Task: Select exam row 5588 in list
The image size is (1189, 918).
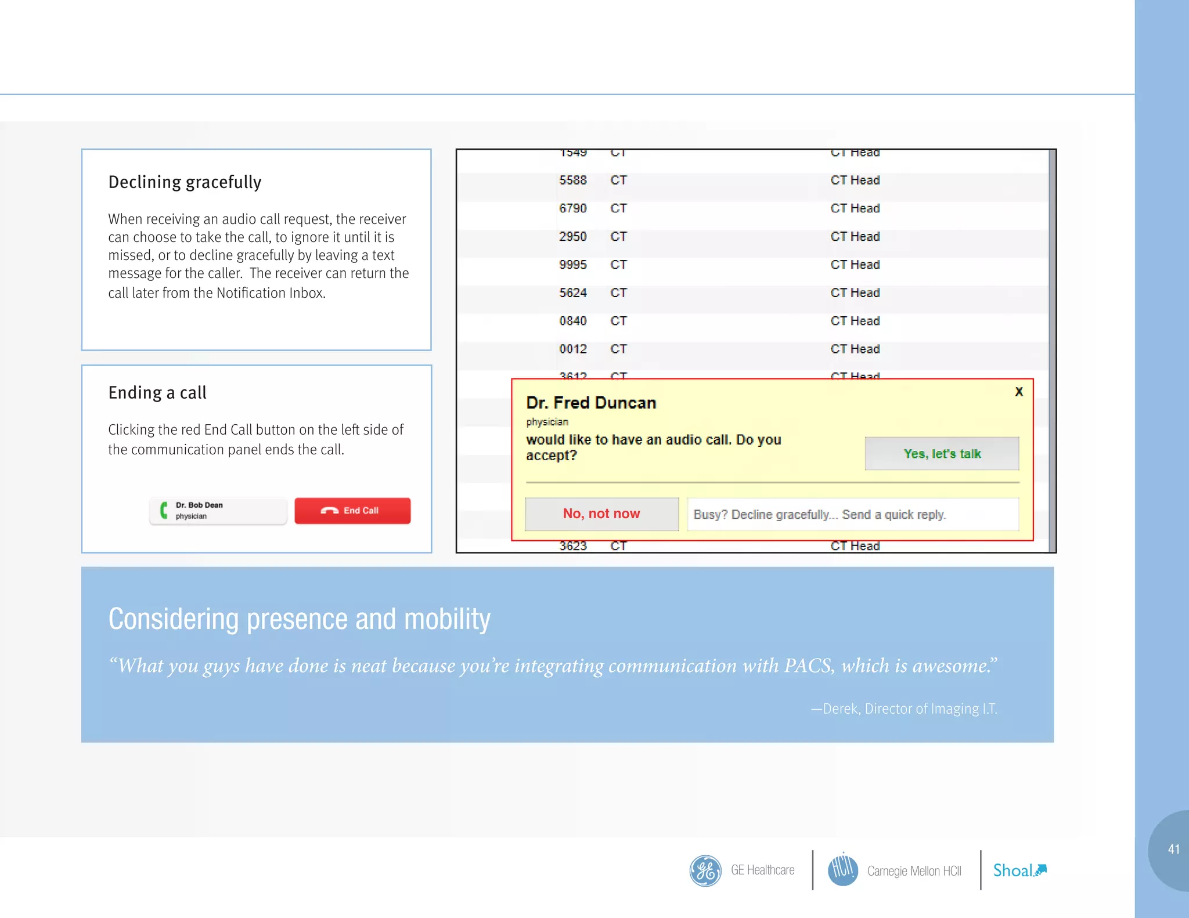Action: (x=573, y=180)
